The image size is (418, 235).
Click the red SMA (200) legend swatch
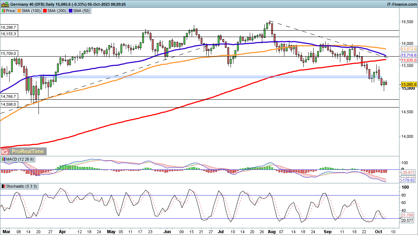point(45,11)
